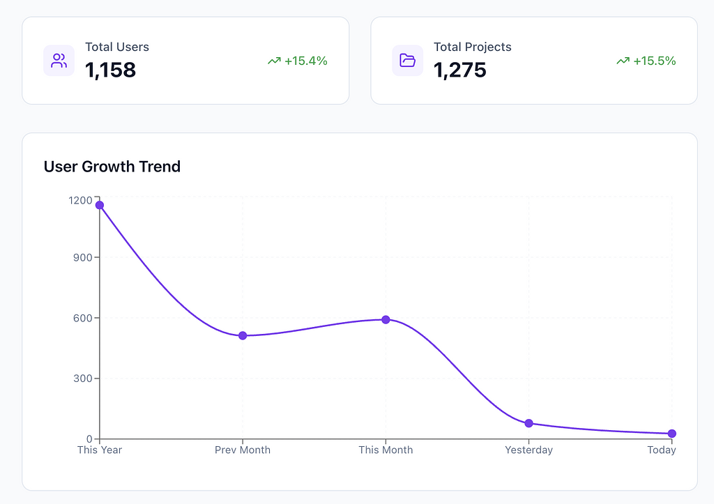Image resolution: width=714 pixels, height=504 pixels.
Task: Click the +15.4% growth percentage
Action: (306, 61)
